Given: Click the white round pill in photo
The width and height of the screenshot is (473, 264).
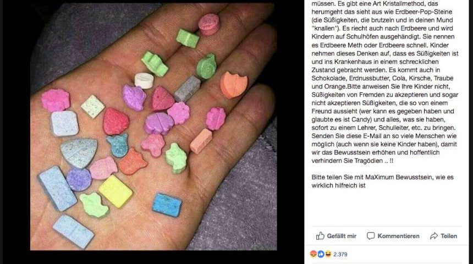Looking at the screenshot, I should pos(144,80).
